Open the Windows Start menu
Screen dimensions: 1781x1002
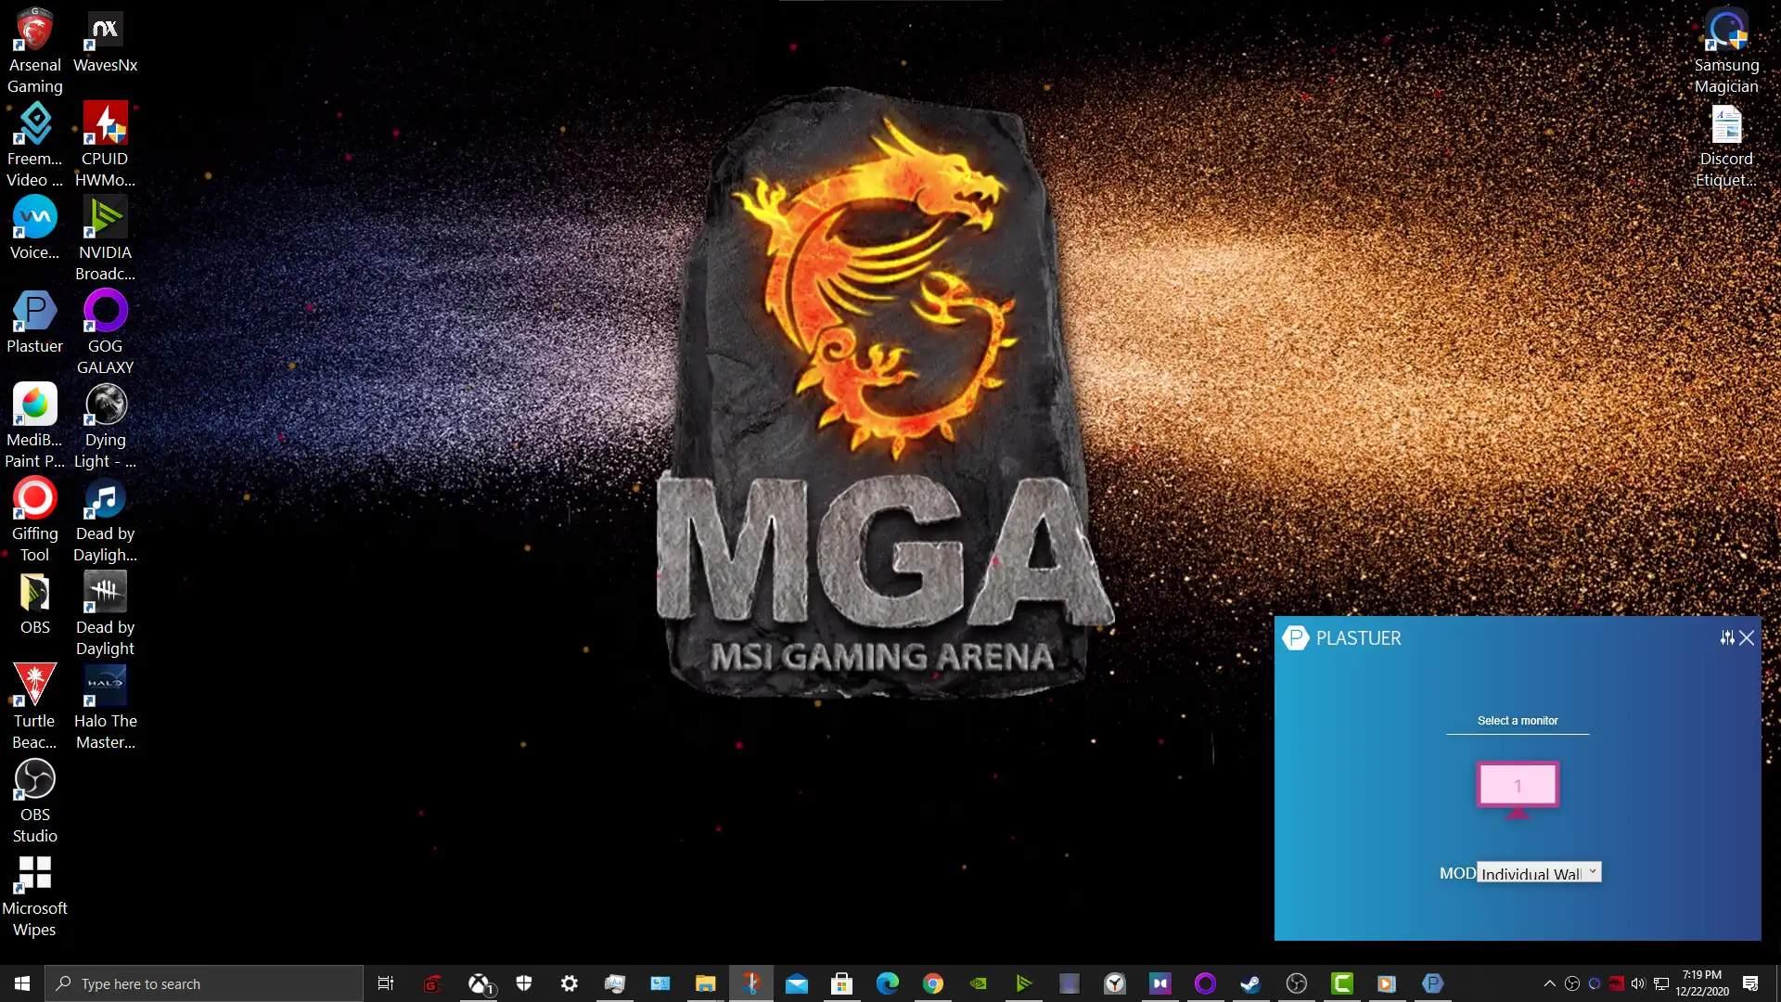click(x=22, y=983)
